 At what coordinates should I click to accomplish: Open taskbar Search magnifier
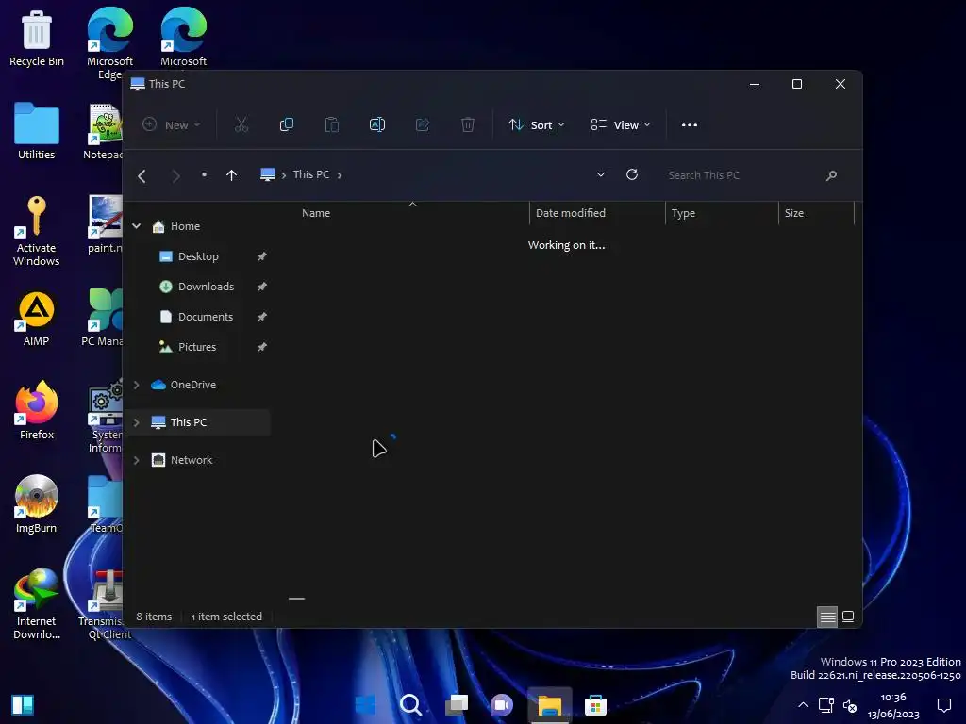tap(411, 705)
